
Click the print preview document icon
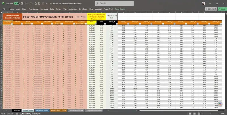tap(36, 3)
